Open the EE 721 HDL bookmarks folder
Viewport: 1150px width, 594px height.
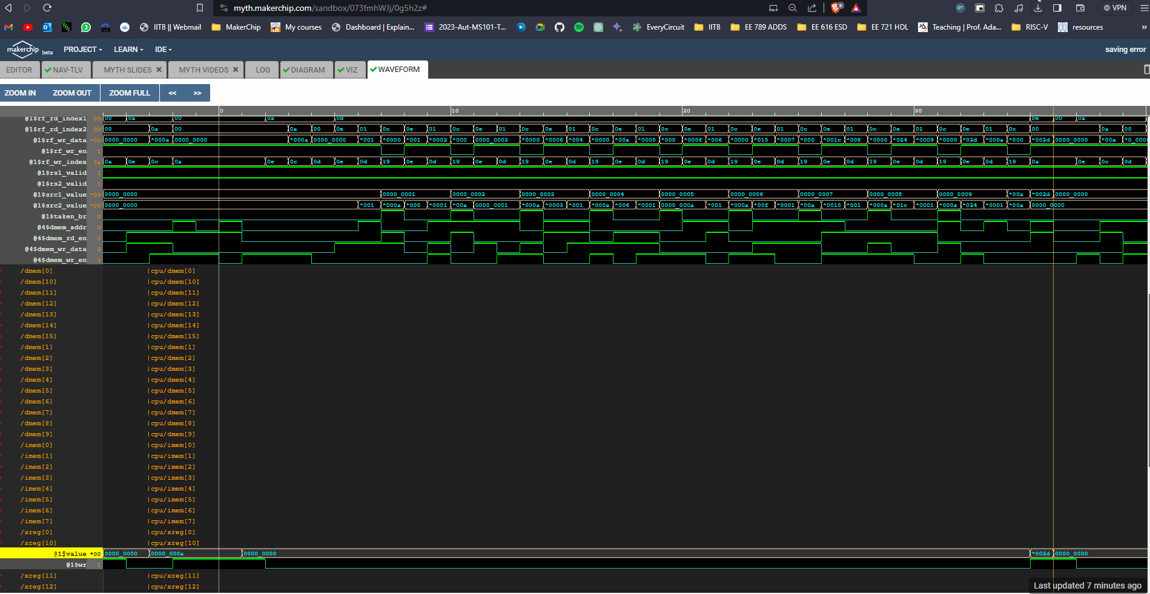[882, 27]
